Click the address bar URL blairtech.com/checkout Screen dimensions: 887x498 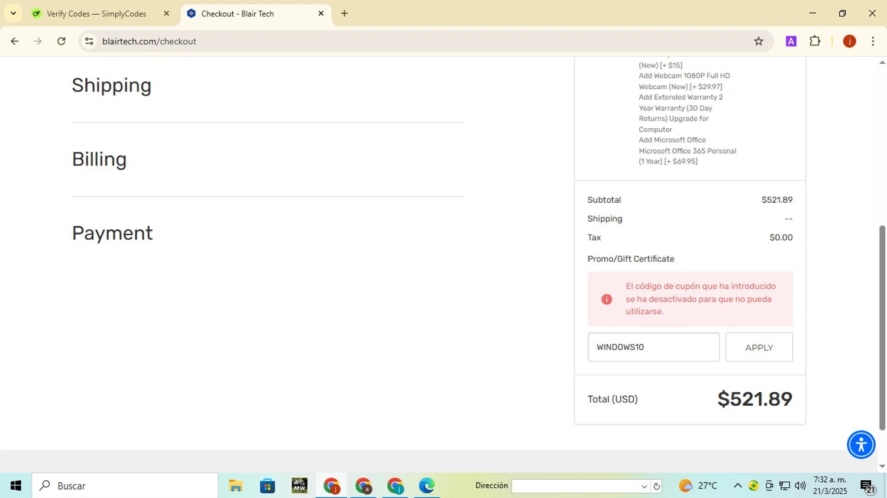click(149, 41)
